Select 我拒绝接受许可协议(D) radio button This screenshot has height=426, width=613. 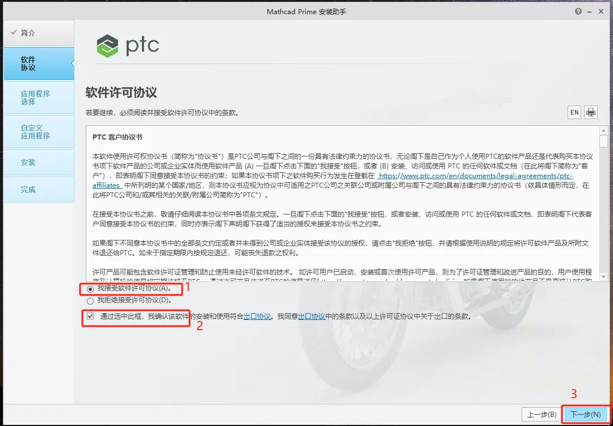click(x=90, y=301)
